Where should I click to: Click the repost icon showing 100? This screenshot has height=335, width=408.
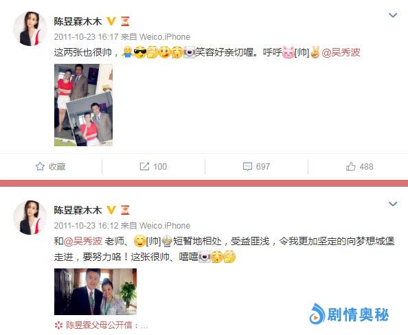(x=144, y=166)
